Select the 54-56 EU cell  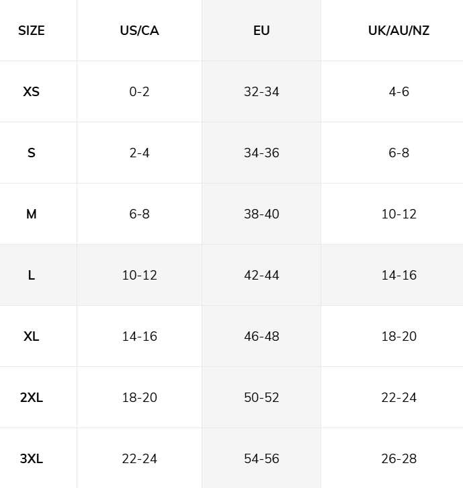click(x=261, y=458)
